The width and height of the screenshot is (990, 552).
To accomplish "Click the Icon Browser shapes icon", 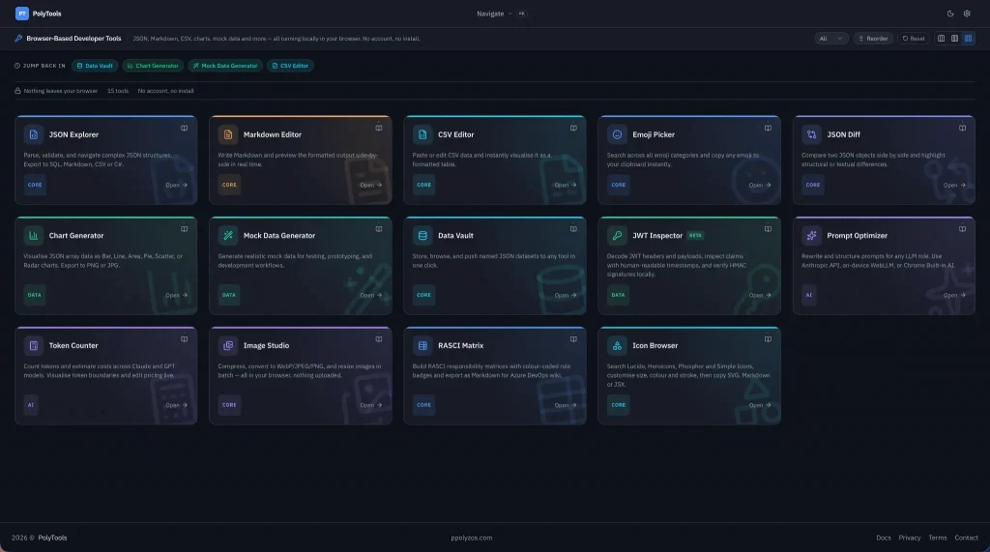I will 617,345.
